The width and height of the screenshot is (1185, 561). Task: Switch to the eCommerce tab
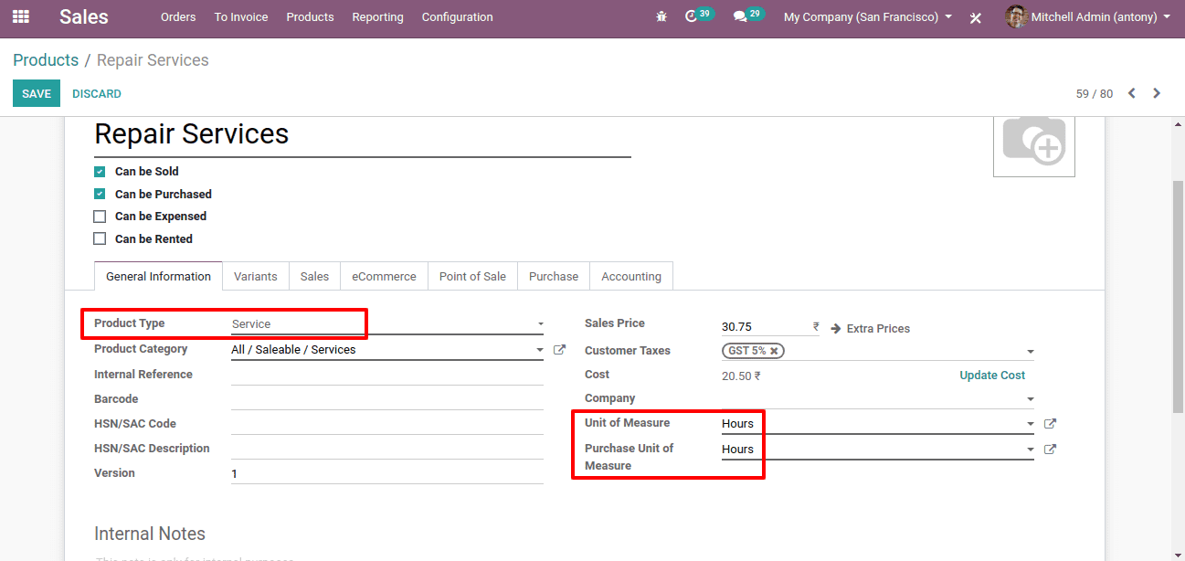pyautogui.click(x=384, y=277)
